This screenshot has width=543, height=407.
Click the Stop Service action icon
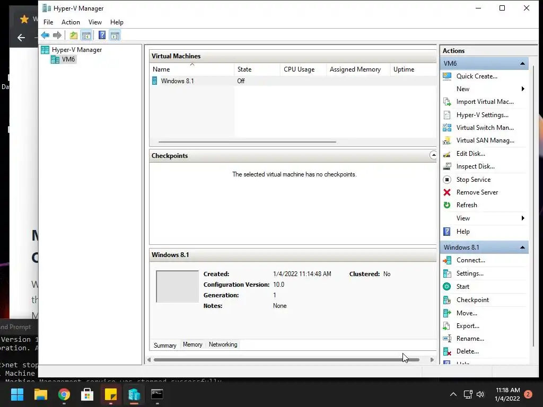tap(447, 180)
